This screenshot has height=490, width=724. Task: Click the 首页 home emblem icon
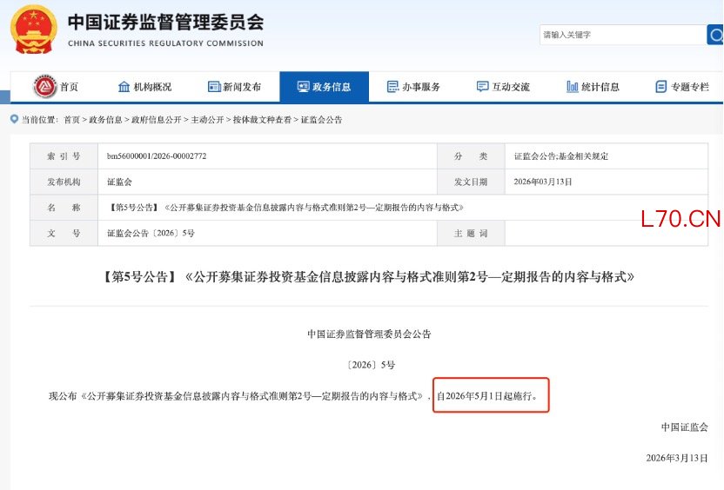(x=44, y=87)
